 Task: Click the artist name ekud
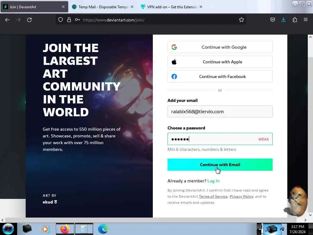[48, 202]
